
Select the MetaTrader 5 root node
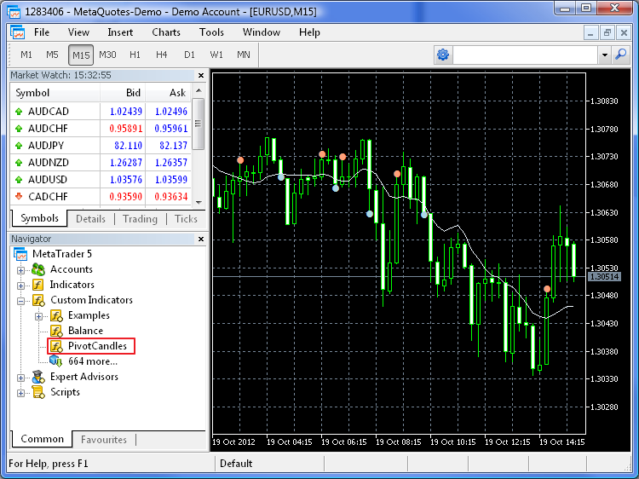point(62,254)
